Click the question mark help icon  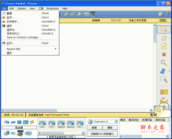[x=167, y=14]
